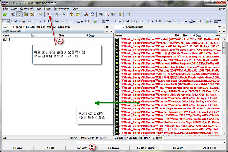Select drive d in left drive bar
This screenshot has height=152, width=228.
coord(14,21)
